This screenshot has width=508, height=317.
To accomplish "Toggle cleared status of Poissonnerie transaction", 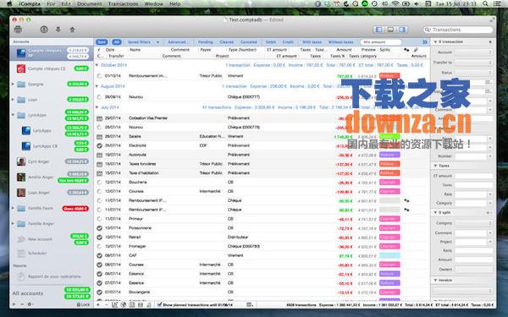I will (x=99, y=228).
